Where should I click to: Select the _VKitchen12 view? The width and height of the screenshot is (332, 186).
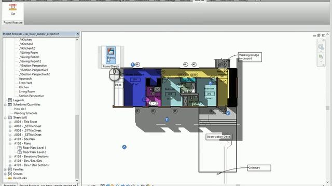pos(27,48)
